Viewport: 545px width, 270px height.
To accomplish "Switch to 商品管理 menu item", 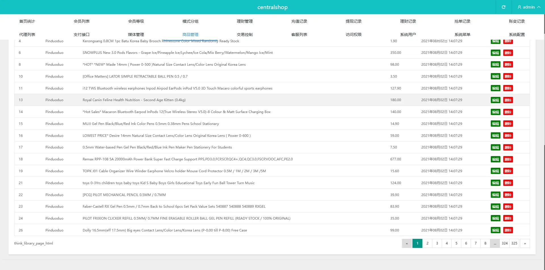I will click(190, 35).
